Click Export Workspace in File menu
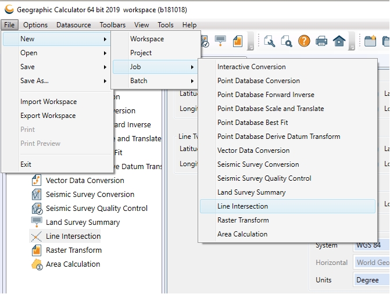The image size is (390, 294). pyautogui.click(x=48, y=116)
